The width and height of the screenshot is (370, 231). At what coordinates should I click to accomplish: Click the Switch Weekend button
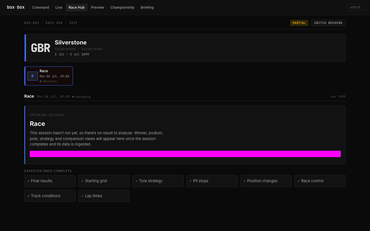click(x=328, y=23)
